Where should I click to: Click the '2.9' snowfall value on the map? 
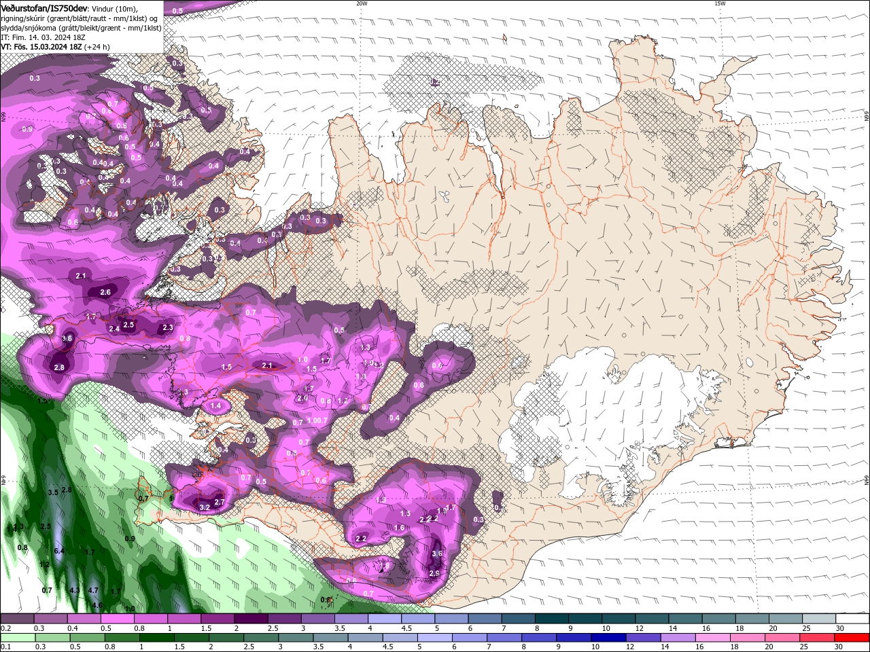click(434, 573)
